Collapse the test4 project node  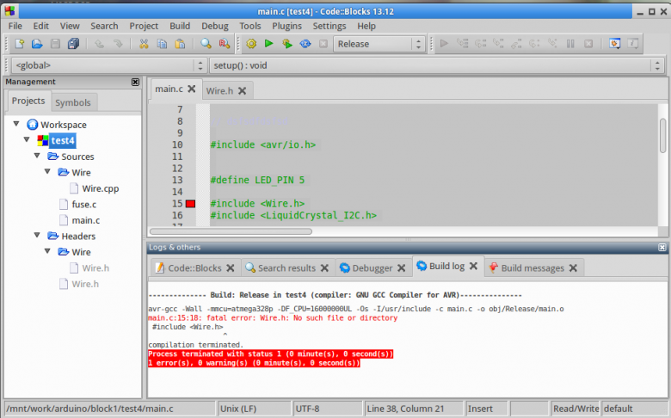coord(27,140)
